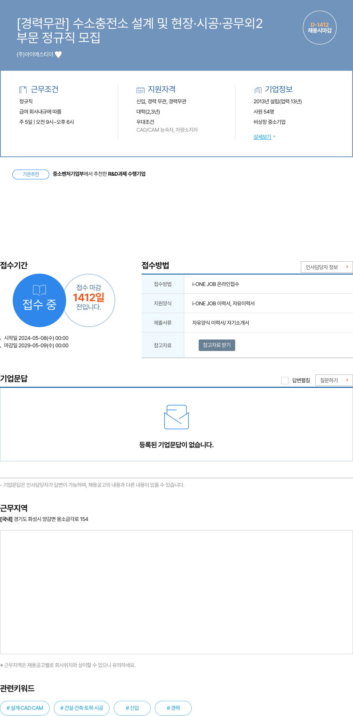Click the arrow next to 상세보기

point(274,137)
